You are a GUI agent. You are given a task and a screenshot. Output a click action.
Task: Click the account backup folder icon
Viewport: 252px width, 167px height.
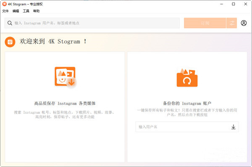pos(187,78)
